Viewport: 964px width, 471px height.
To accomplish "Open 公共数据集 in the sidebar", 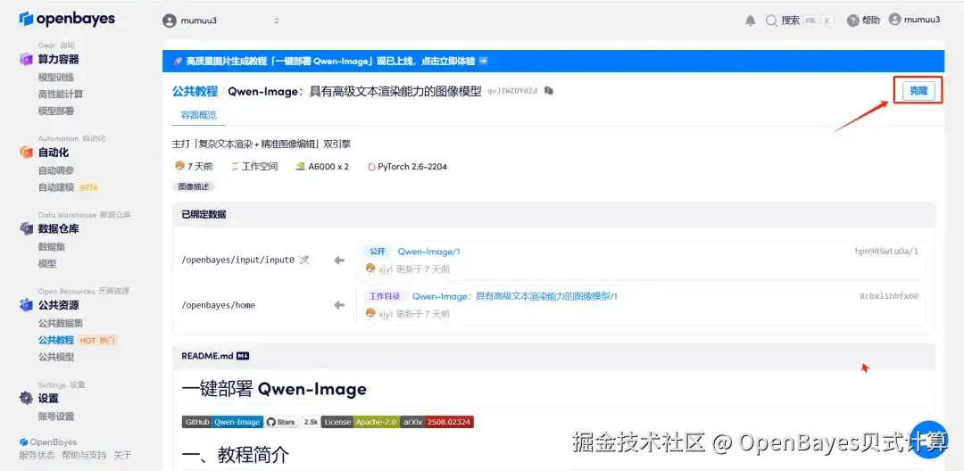I will point(61,323).
